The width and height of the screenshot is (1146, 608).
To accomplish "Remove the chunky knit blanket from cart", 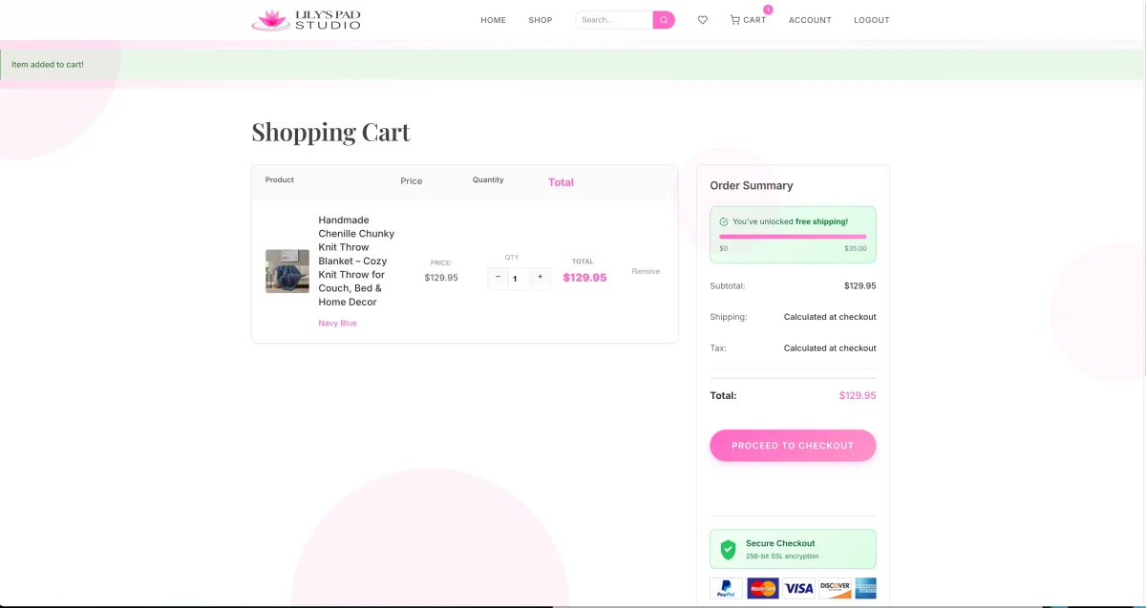I will 646,271.
